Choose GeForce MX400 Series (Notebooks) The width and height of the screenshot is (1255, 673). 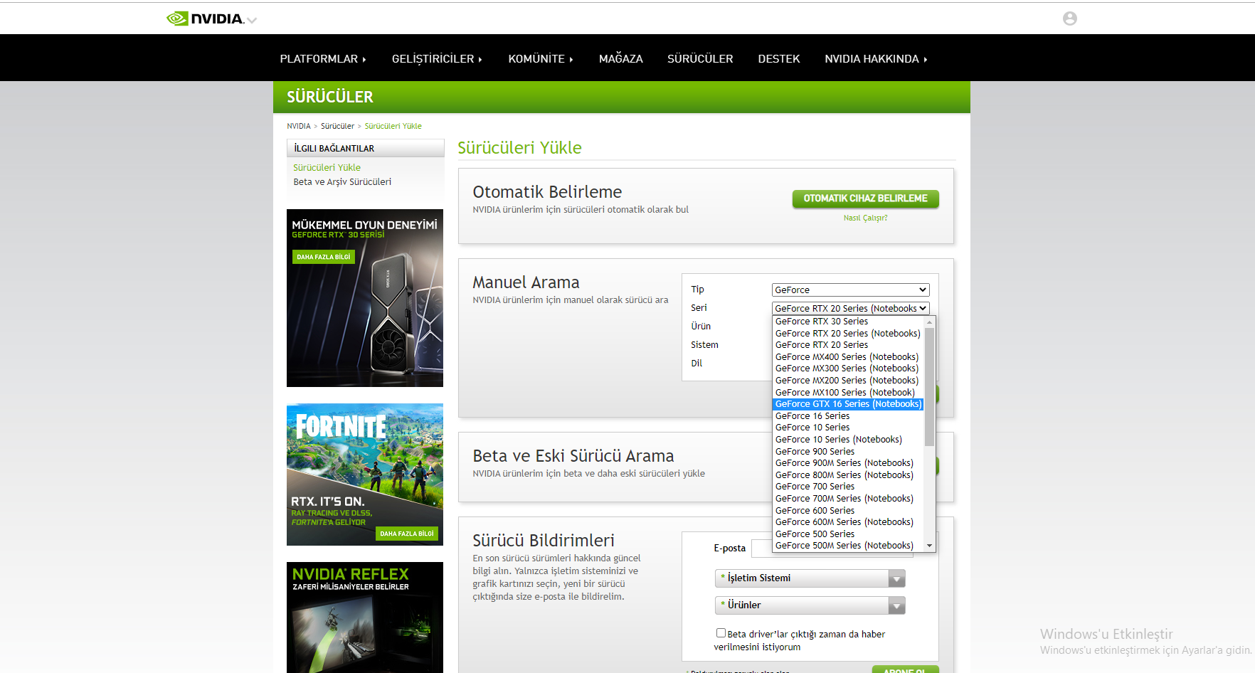click(848, 357)
